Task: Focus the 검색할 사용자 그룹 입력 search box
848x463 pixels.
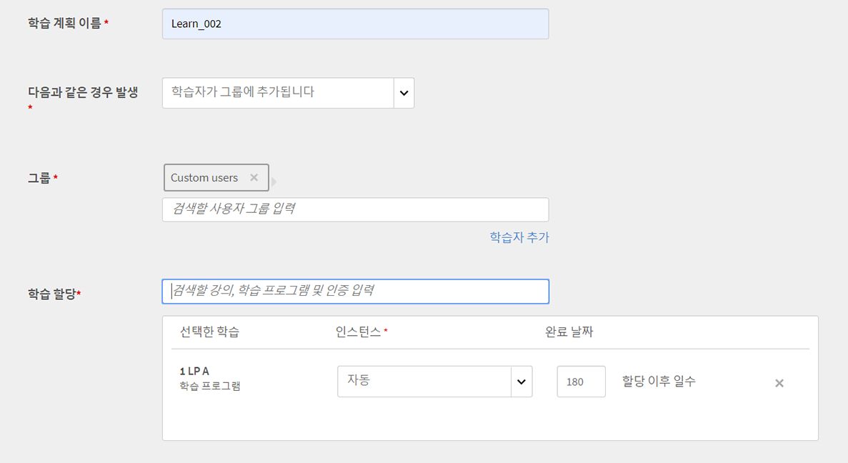Action: (x=355, y=209)
